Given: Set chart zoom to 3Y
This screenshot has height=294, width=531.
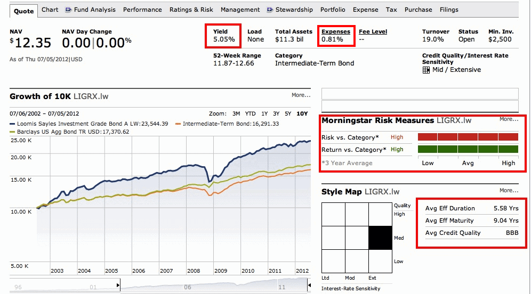Looking at the screenshot, I should (276, 113).
